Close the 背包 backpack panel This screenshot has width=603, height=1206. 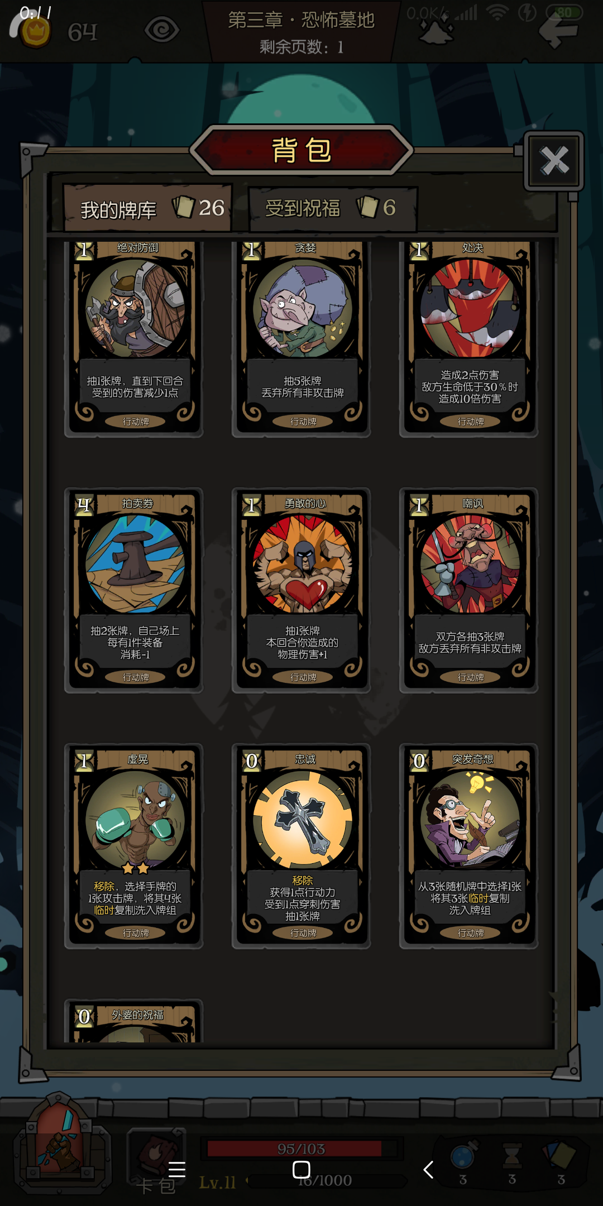click(x=554, y=161)
